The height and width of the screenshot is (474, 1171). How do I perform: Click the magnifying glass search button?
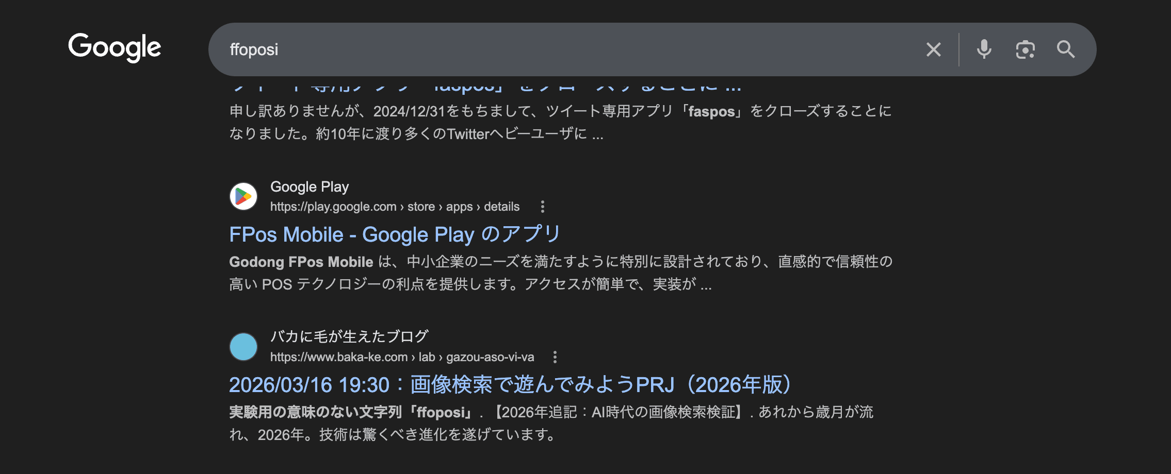1065,49
